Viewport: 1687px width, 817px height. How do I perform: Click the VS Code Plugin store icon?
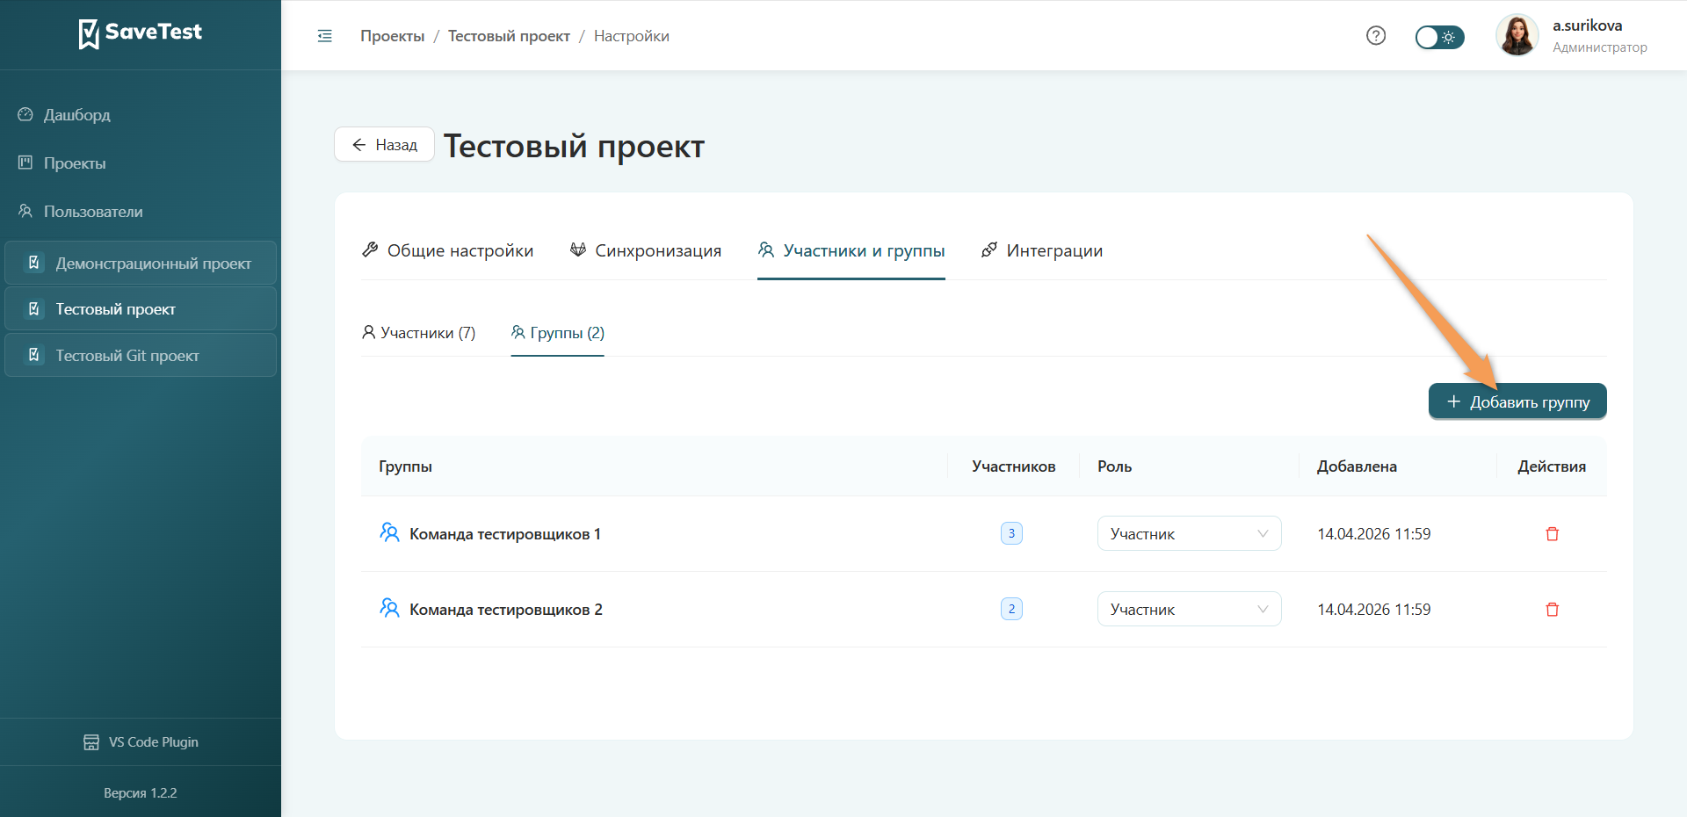click(x=91, y=742)
